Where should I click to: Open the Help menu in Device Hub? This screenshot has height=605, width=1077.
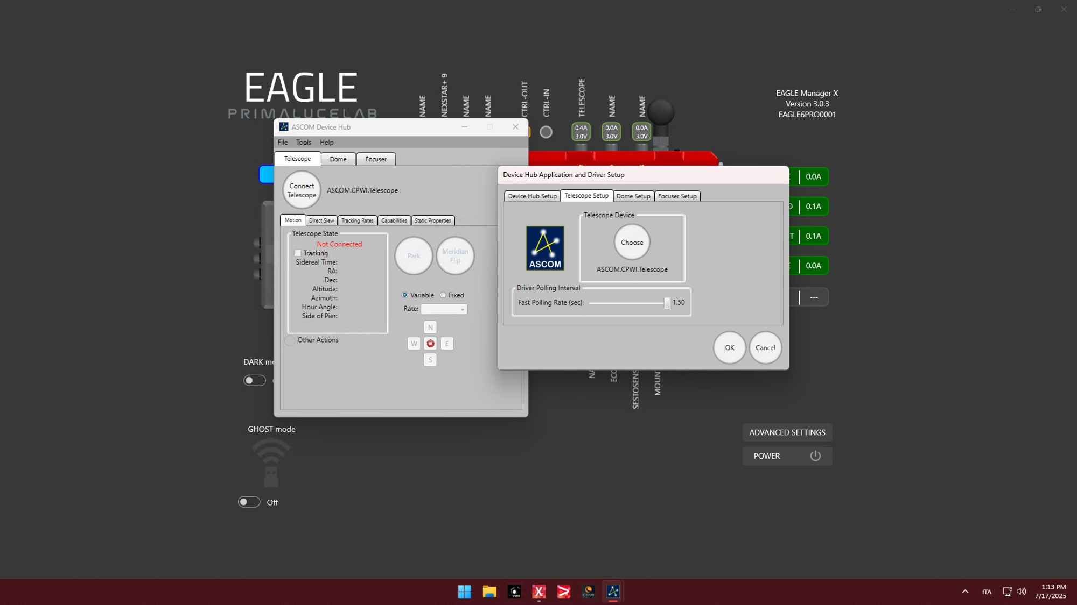coord(327,143)
